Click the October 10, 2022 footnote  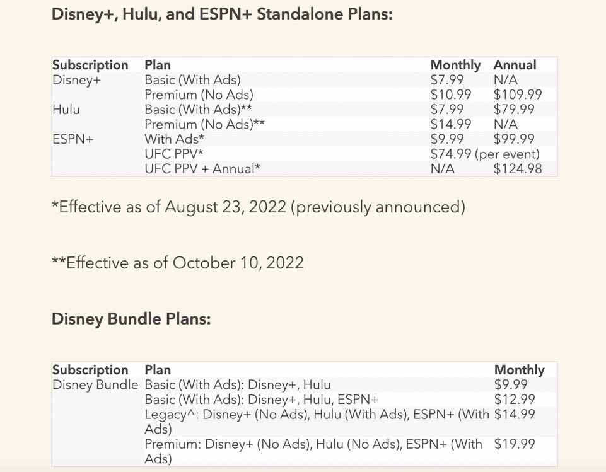[x=177, y=262]
